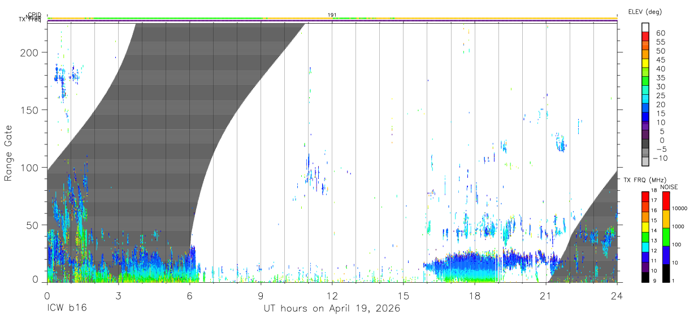Click the Range Gate y-axis title

(x=9, y=153)
